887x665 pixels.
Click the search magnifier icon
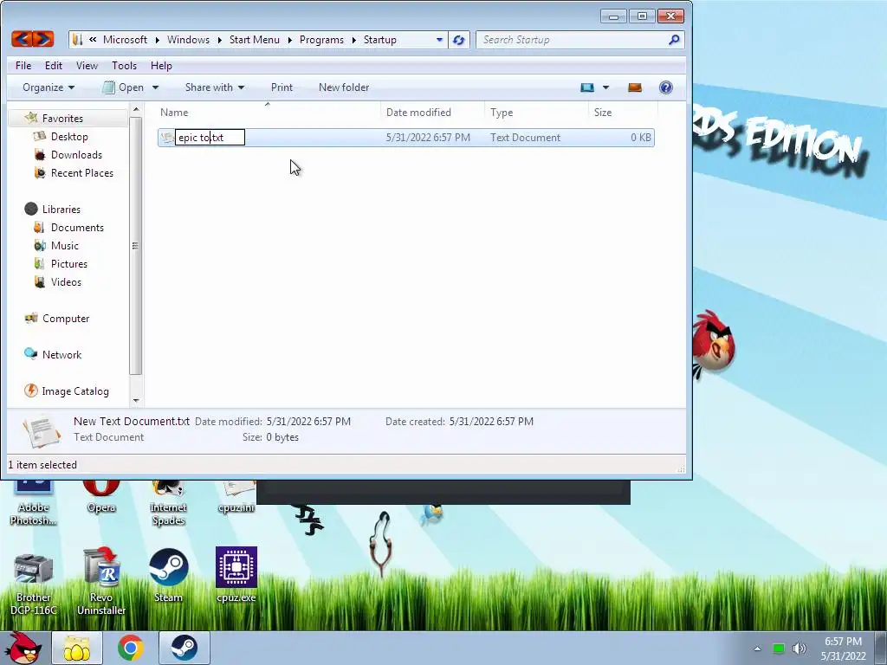point(674,40)
